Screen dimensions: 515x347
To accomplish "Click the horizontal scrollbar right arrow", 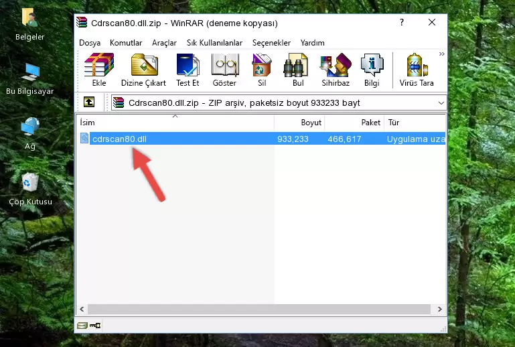I will coord(440,309).
